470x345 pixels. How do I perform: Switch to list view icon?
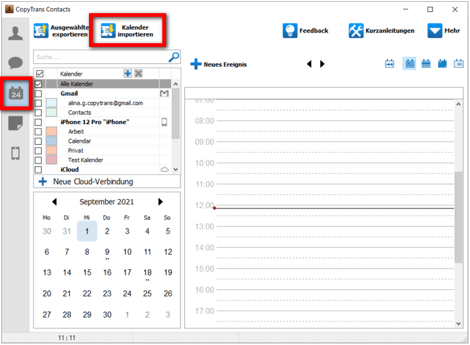[459, 63]
